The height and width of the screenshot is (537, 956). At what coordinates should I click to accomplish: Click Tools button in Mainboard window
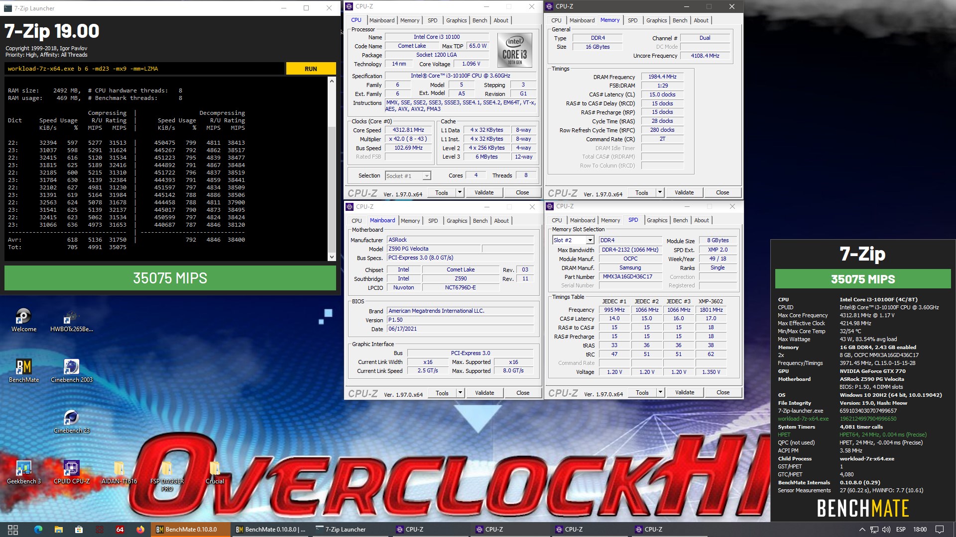[x=442, y=393]
